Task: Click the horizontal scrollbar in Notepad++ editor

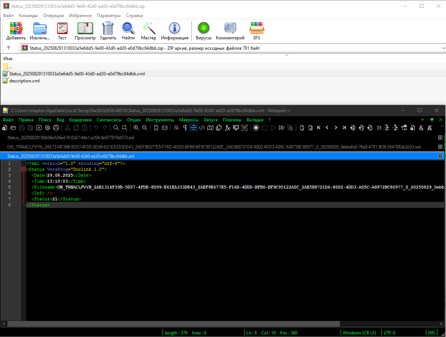Action: (173, 324)
